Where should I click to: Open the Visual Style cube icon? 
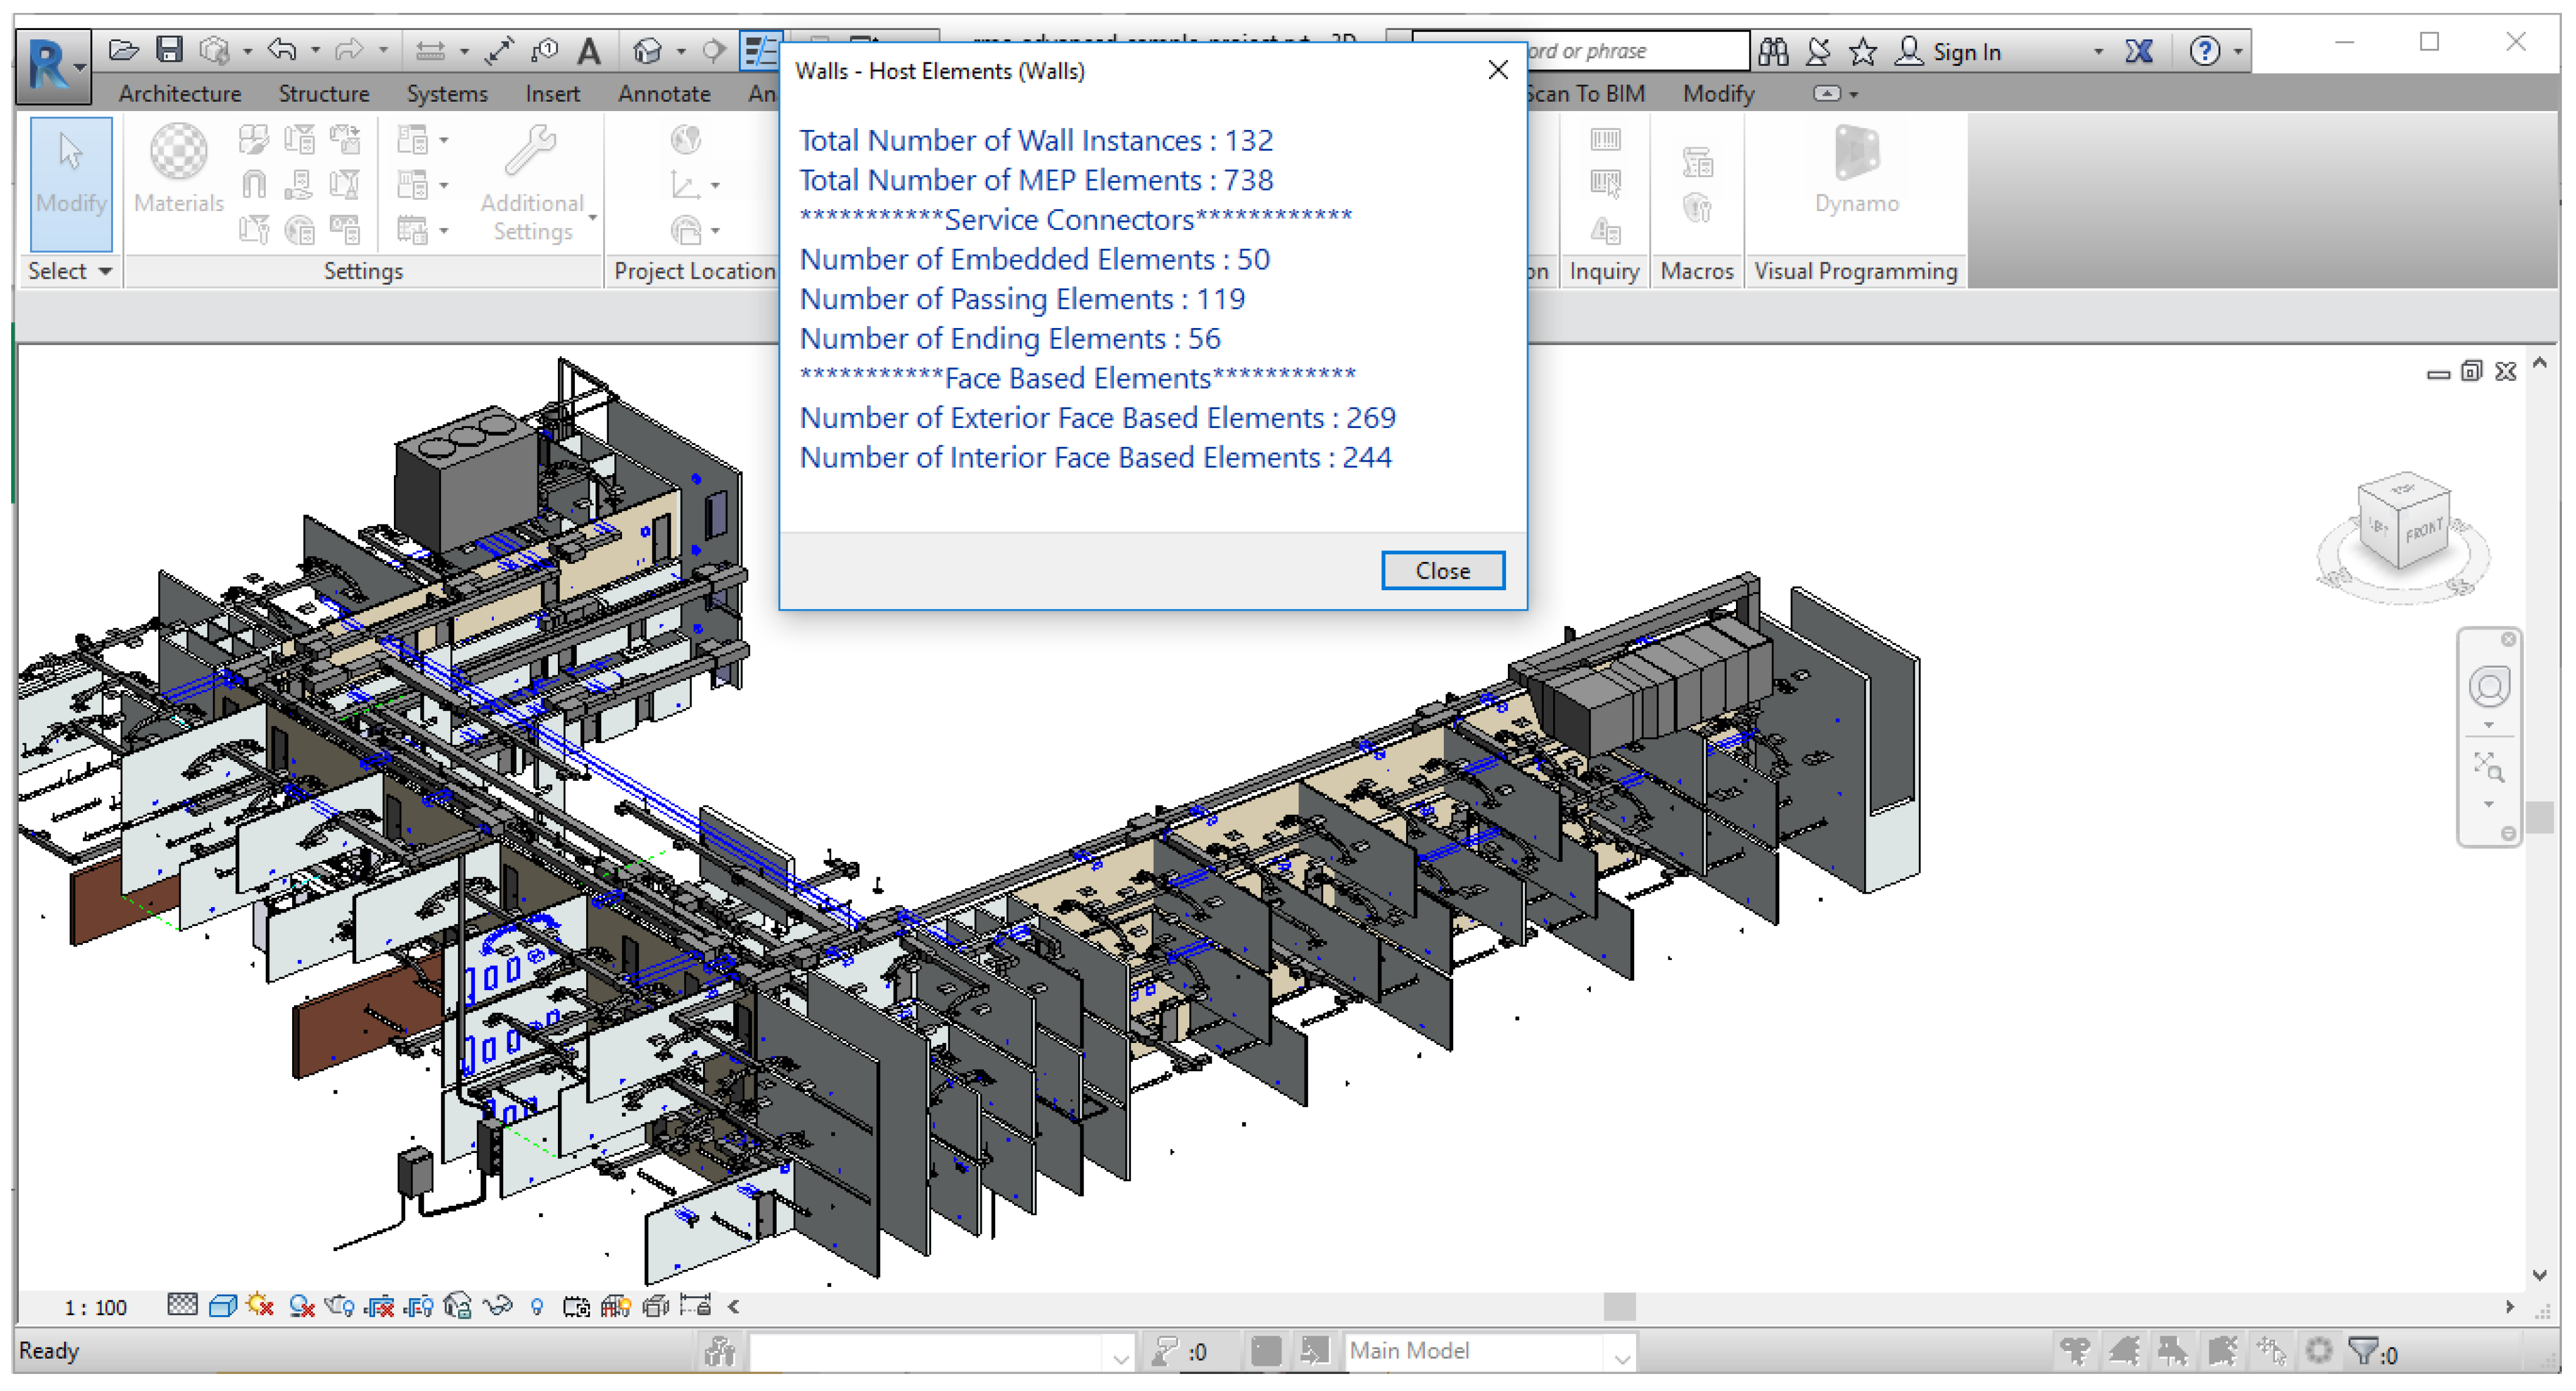point(222,1306)
